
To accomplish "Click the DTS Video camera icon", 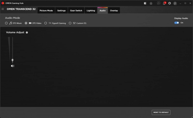I will tap(30, 23).
